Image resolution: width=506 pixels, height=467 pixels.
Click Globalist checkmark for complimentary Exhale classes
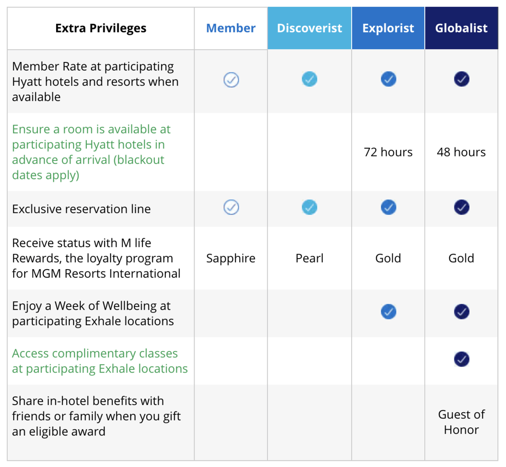pos(461,359)
